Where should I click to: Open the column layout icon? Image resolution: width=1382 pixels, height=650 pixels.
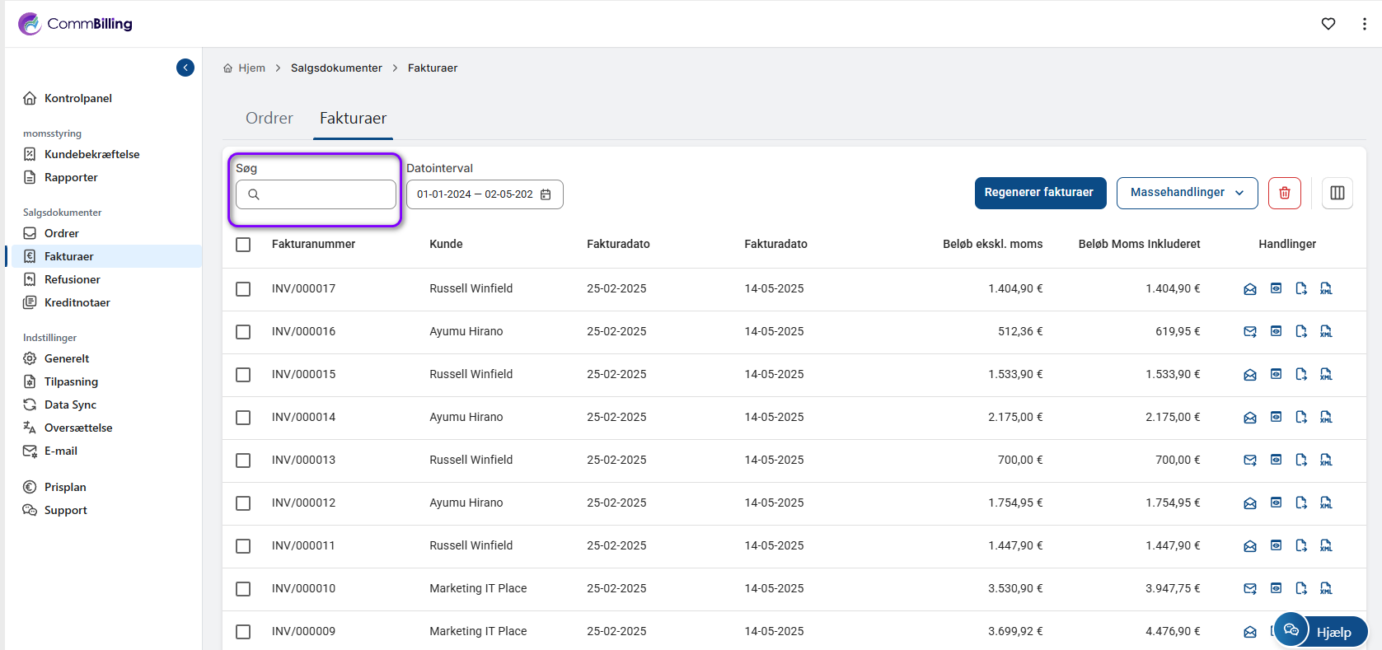pyautogui.click(x=1337, y=193)
